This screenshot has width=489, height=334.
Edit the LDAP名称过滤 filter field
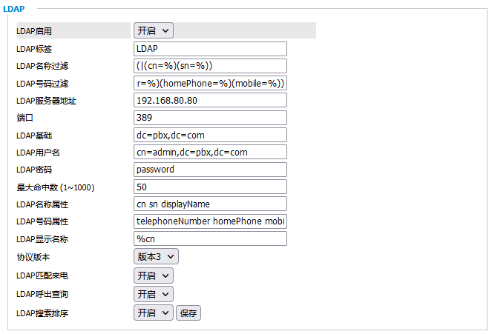click(210, 66)
